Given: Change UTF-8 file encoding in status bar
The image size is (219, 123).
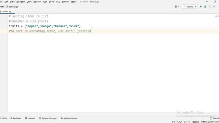Looking at the screenshot, I should click(187, 122).
